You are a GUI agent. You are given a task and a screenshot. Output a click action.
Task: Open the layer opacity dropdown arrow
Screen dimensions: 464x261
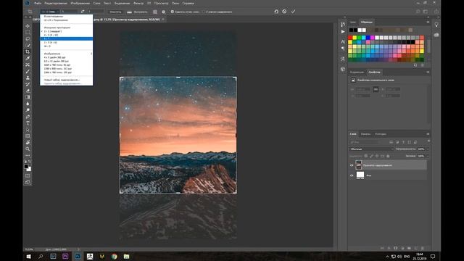tap(428, 149)
